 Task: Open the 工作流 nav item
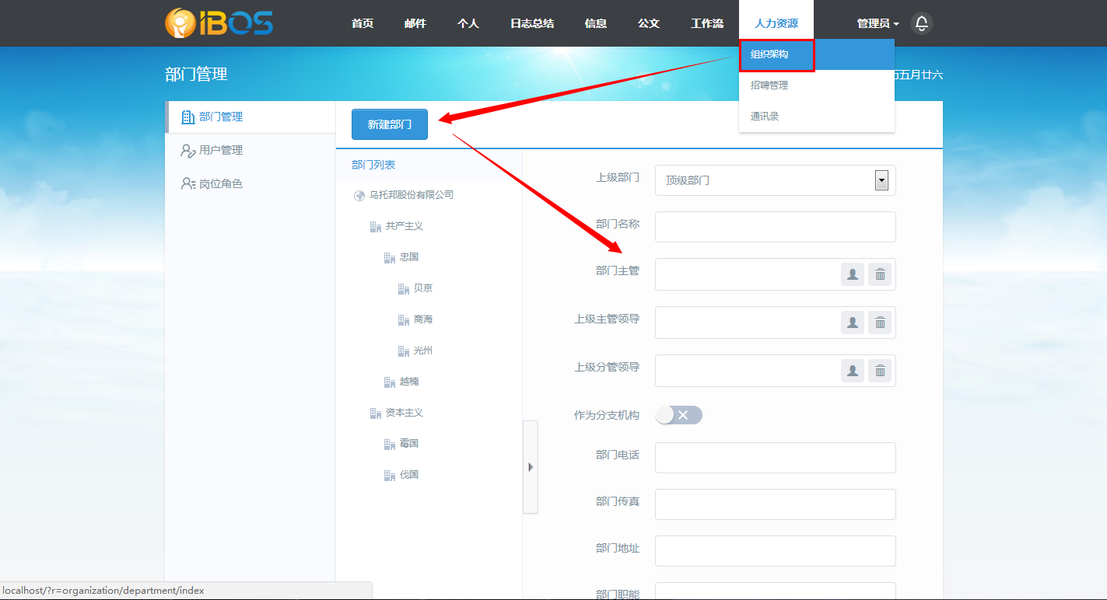[707, 23]
